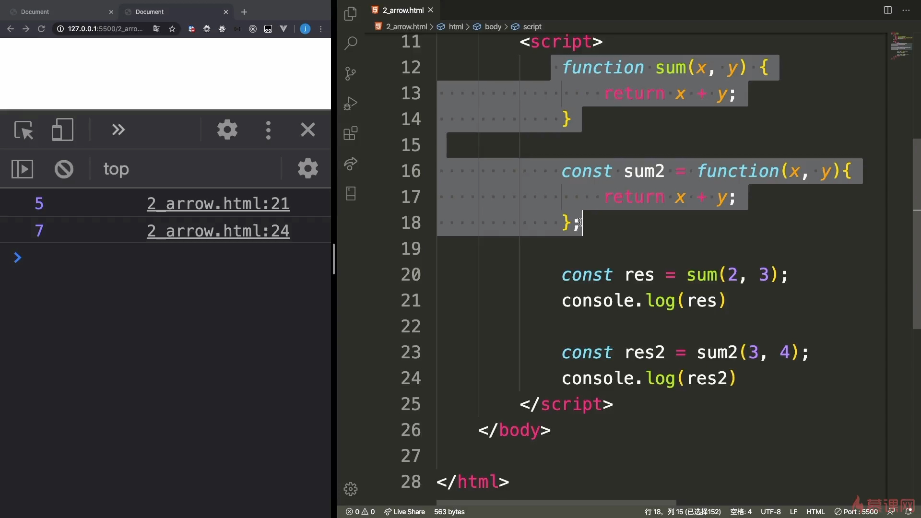Start Live Share from status bar
Viewport: 921px width, 518px height.
(404, 512)
